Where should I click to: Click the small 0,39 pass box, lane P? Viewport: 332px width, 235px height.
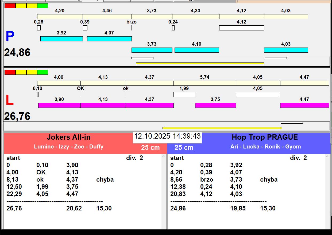click(x=85, y=28)
